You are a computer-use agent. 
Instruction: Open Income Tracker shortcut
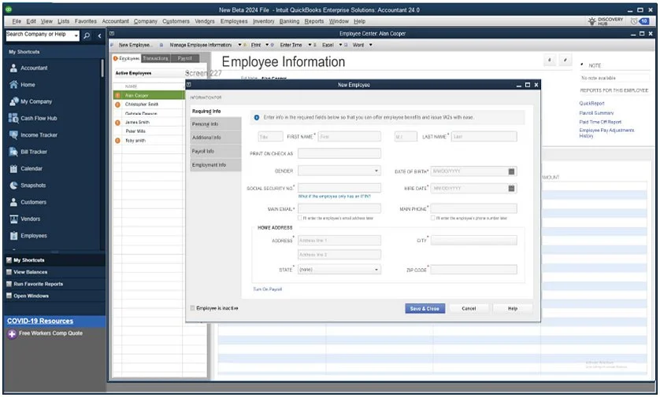[x=33, y=135]
